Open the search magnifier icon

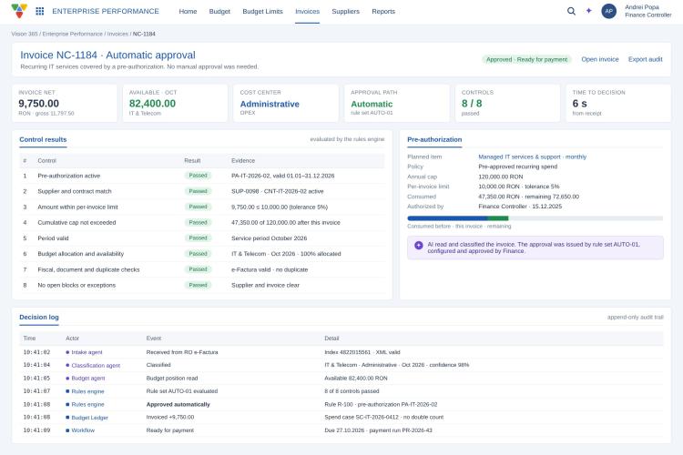click(571, 11)
